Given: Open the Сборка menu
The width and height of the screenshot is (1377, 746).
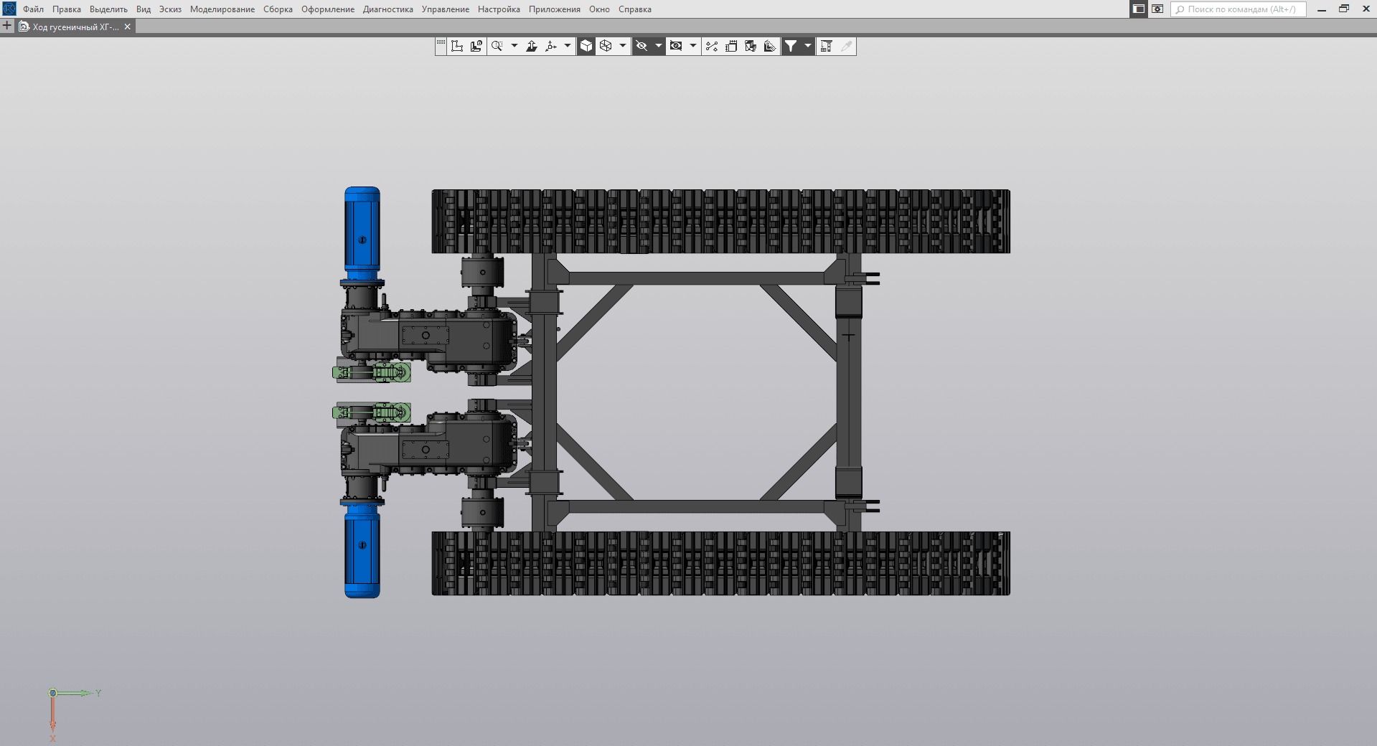Looking at the screenshot, I should (x=278, y=9).
